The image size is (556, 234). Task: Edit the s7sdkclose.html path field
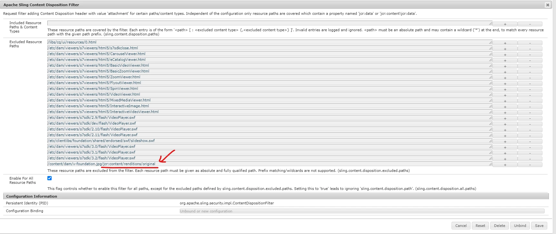click(x=270, y=48)
